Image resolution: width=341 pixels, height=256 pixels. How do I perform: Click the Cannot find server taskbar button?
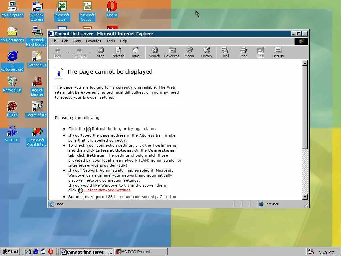pyautogui.click(x=87, y=252)
